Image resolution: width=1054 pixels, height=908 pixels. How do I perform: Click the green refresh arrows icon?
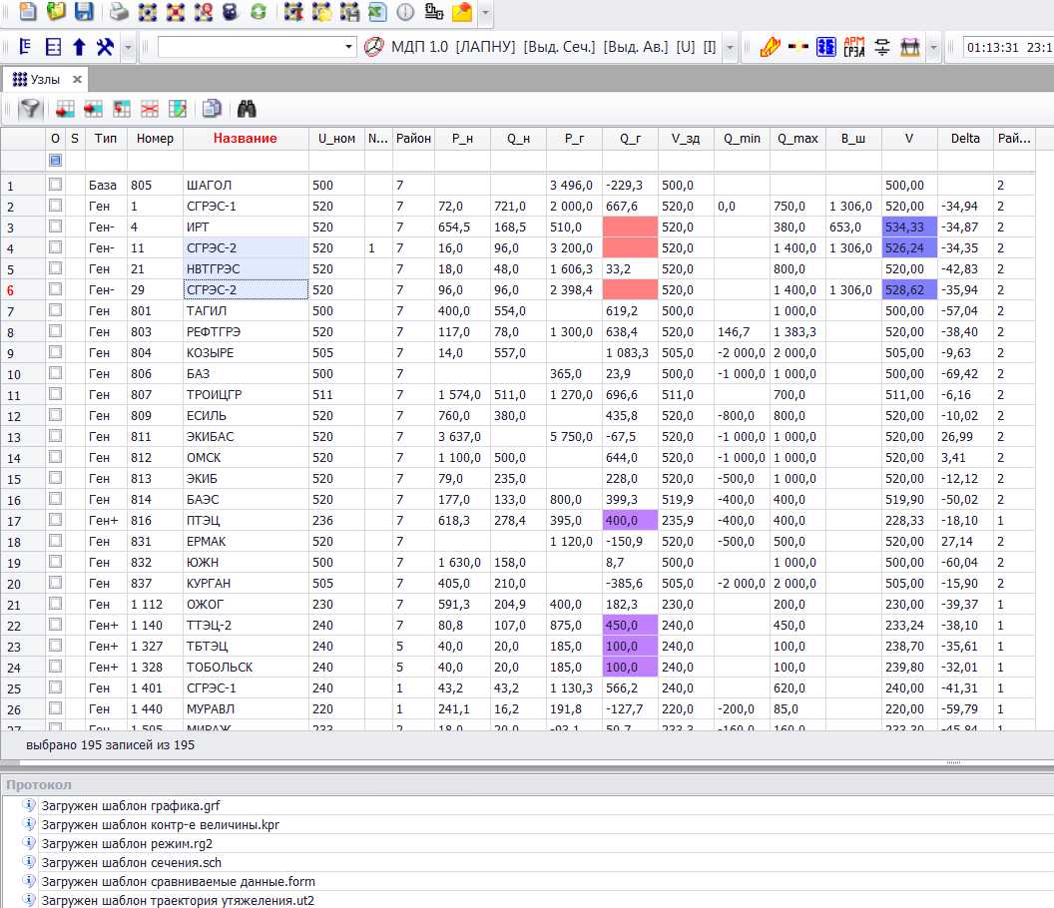(259, 11)
